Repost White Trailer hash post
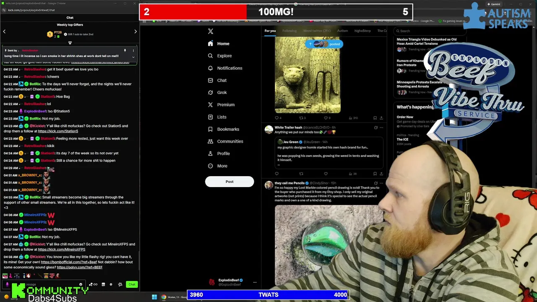Screen dimensions: 537x302 coord(301,174)
